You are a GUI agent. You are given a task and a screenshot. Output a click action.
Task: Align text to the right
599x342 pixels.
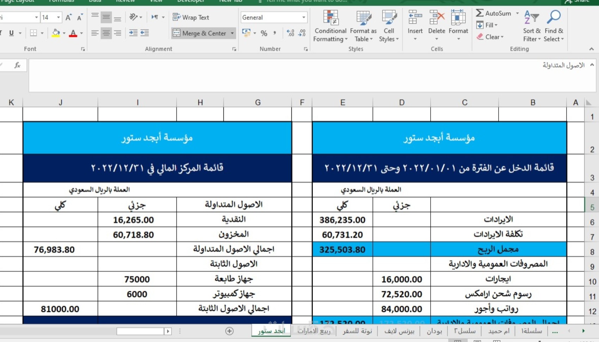coord(118,33)
